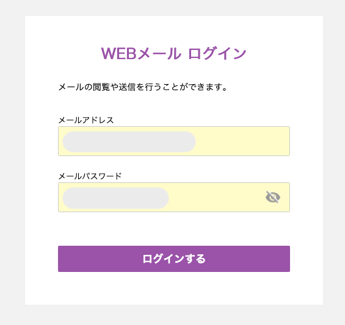Show the hidden password using the eye icon
The height and width of the screenshot is (325, 345).
pos(273,197)
